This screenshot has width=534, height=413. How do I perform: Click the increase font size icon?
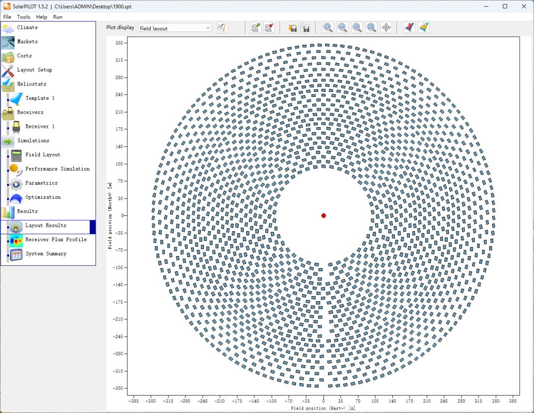tap(256, 27)
